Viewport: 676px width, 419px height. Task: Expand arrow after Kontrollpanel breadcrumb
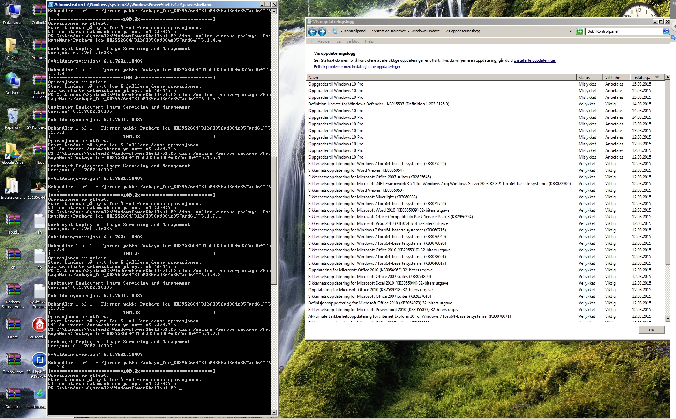(x=369, y=31)
